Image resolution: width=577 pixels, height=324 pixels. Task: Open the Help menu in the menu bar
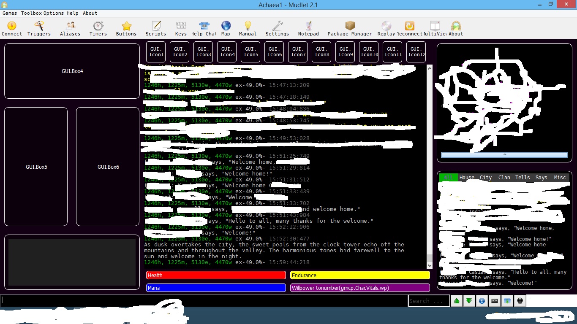[x=72, y=13]
